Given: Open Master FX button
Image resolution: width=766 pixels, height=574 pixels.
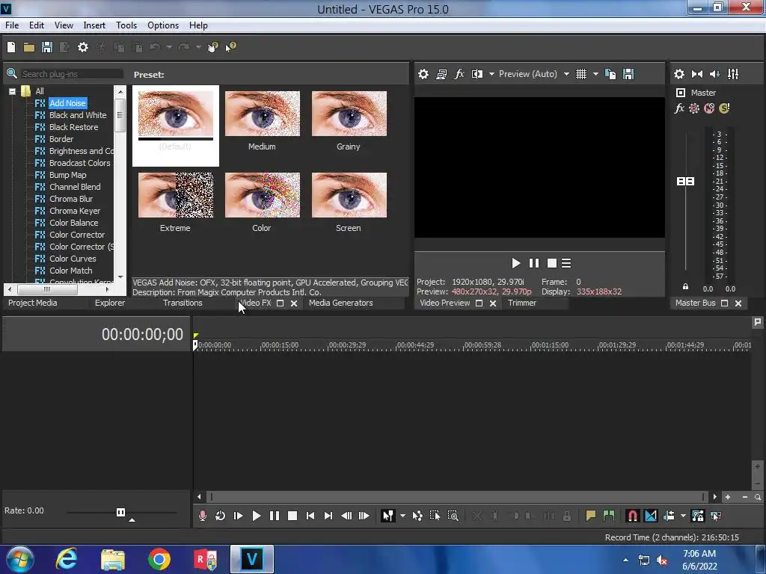Looking at the screenshot, I should coord(679,108).
